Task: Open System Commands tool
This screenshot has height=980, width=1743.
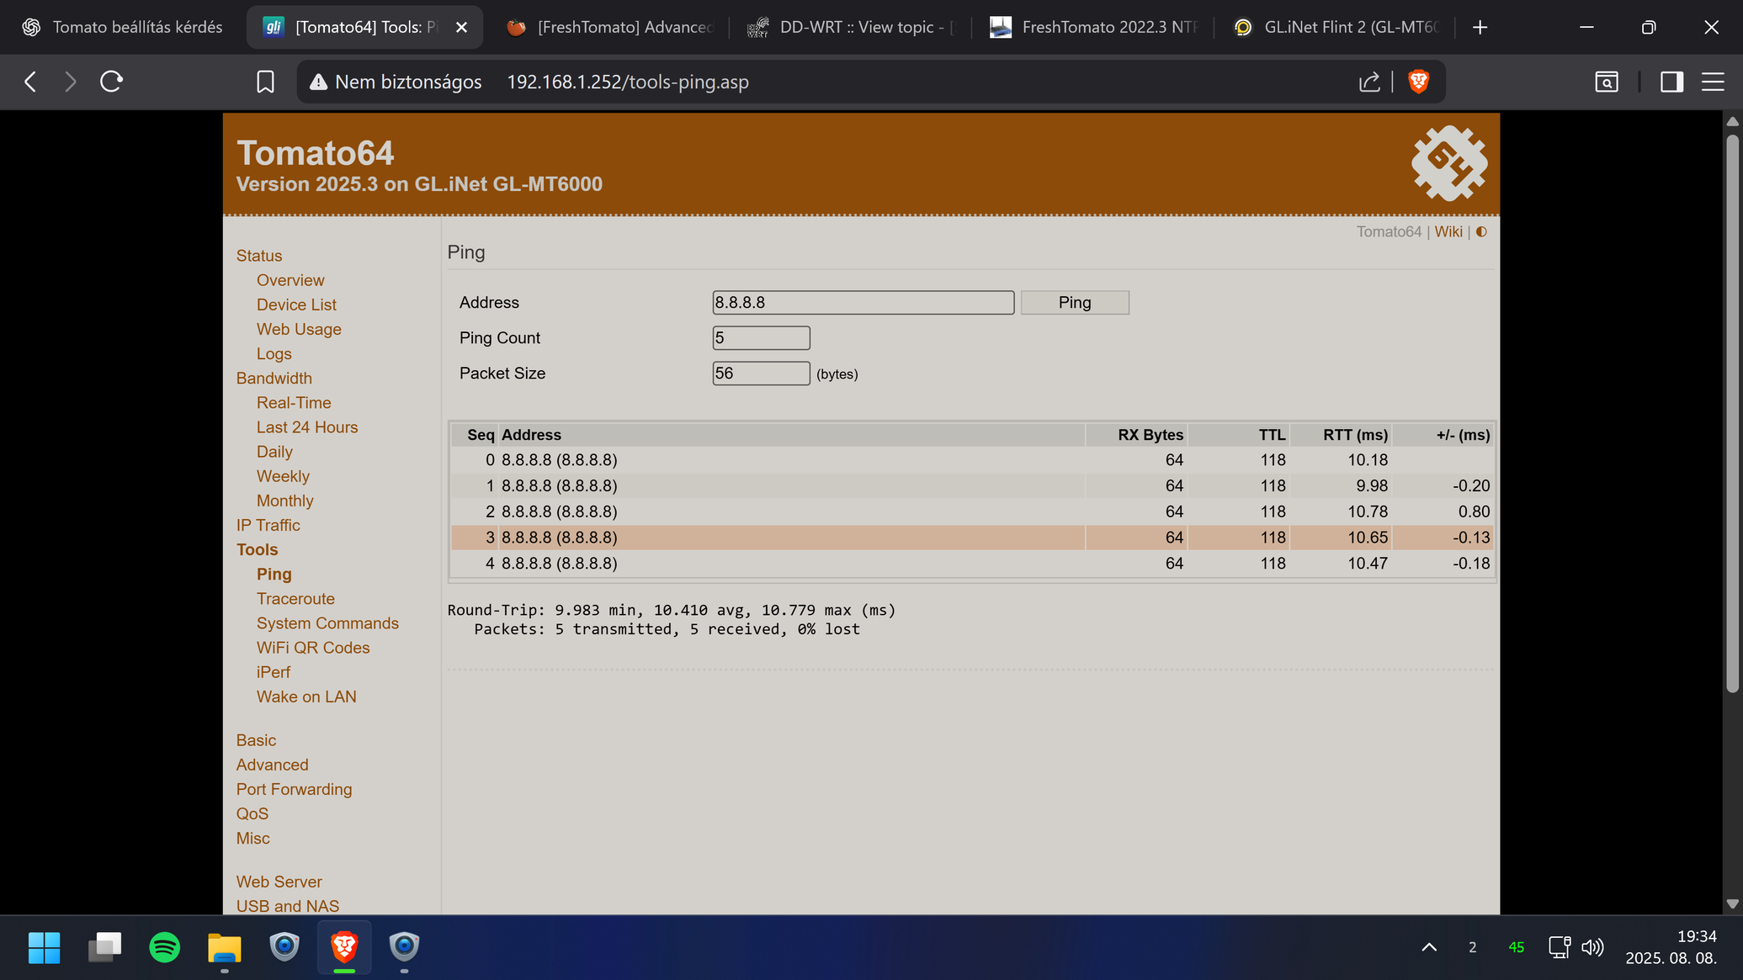Action: point(327,623)
